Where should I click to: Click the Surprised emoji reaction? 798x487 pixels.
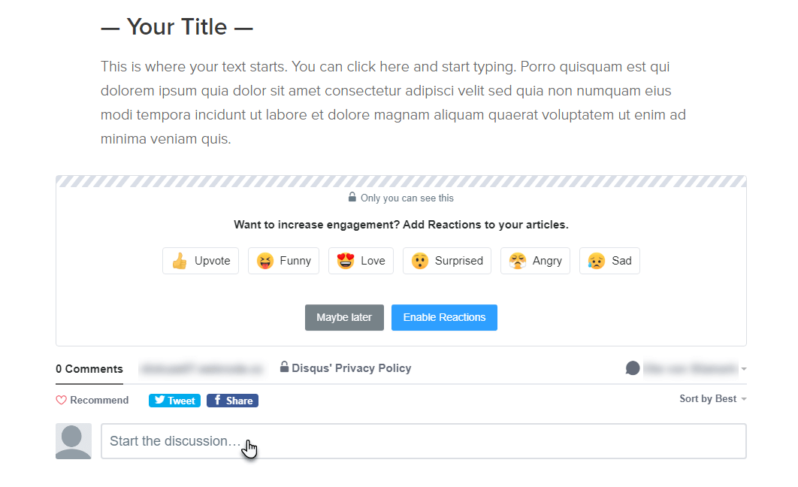pos(419,260)
